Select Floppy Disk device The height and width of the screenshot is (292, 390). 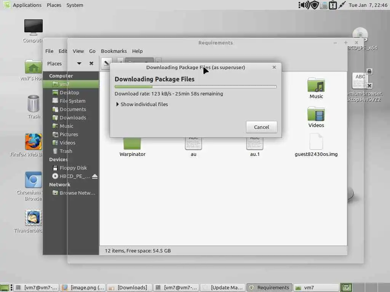[71, 168]
